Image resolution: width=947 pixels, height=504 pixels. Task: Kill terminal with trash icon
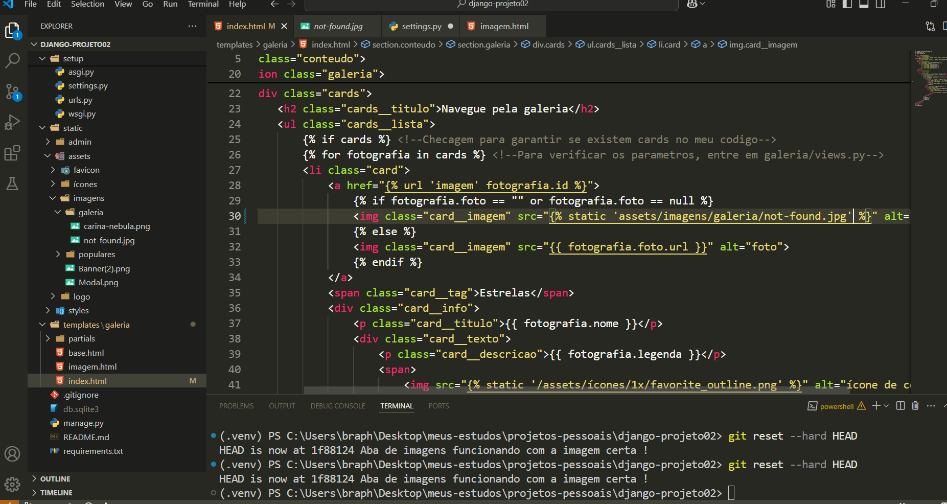coord(915,406)
